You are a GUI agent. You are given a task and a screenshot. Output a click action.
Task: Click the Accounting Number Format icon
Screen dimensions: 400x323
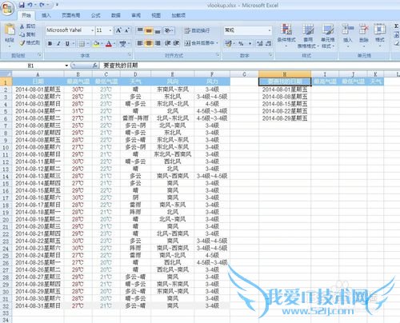228,43
